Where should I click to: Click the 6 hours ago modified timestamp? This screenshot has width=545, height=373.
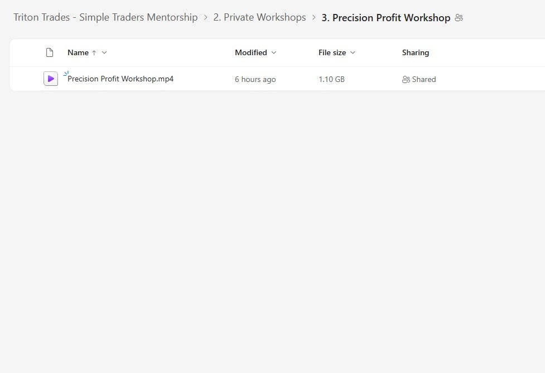pos(255,79)
